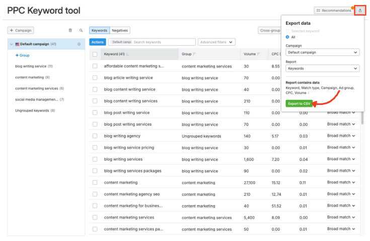Switch to the Negatives tab
This screenshot has width=370, height=241.
click(x=120, y=31)
